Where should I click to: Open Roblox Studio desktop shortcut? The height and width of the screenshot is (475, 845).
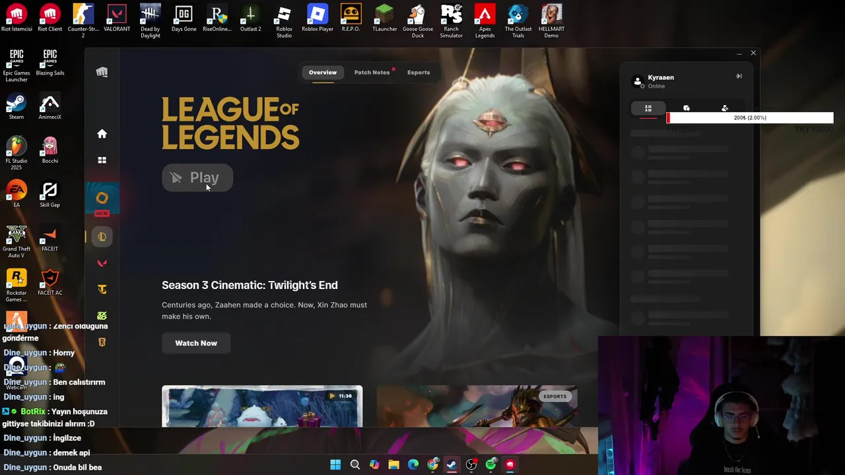[x=284, y=21]
